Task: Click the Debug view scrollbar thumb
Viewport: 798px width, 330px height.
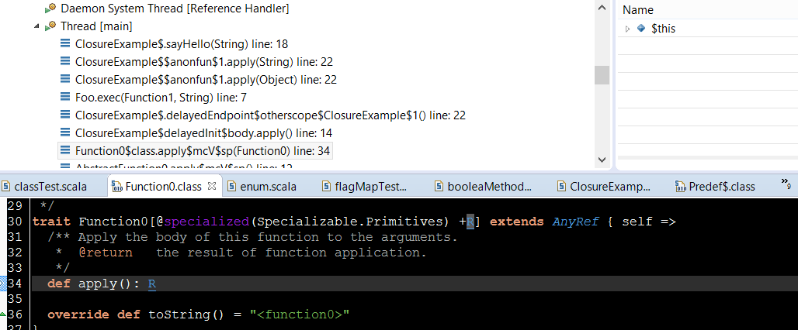Action: tap(602, 75)
